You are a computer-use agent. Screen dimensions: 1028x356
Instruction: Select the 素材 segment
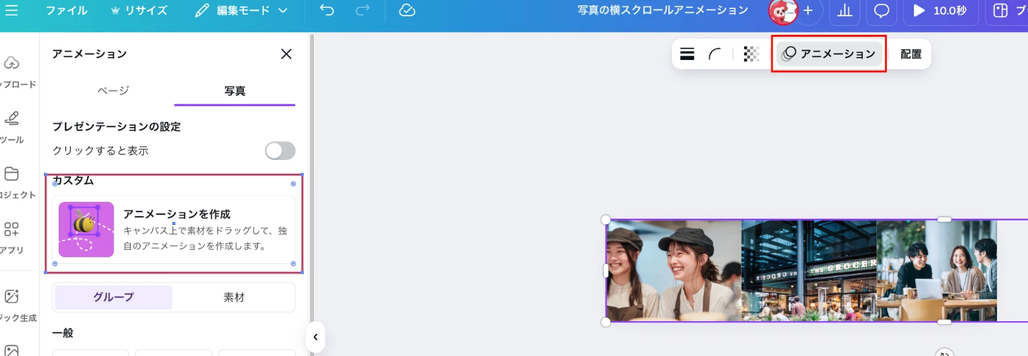[x=234, y=297]
